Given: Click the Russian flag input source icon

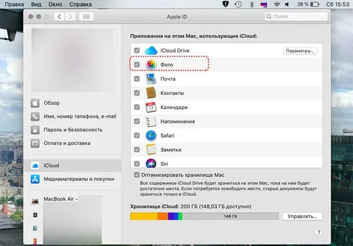Looking at the screenshot, I should point(264,4).
